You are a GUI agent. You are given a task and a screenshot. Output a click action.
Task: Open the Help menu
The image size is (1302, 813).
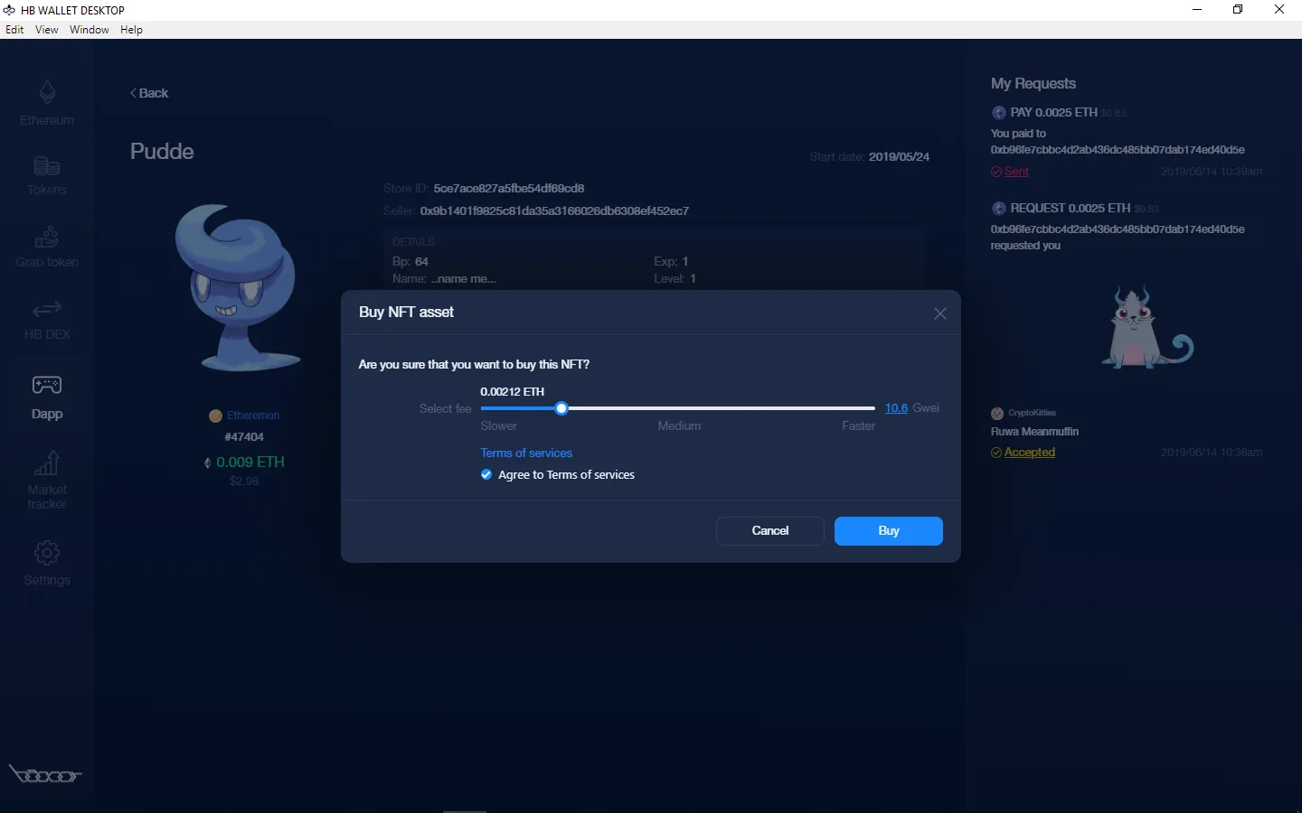132,30
